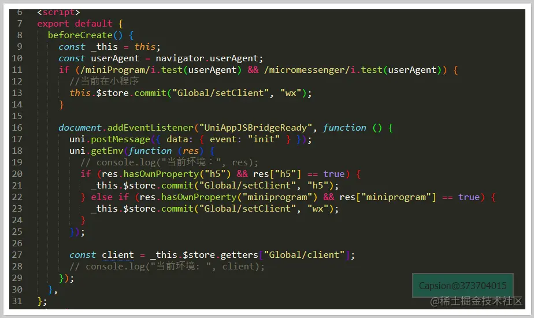Place cursor on the beforeCreate method name

(x=80, y=35)
